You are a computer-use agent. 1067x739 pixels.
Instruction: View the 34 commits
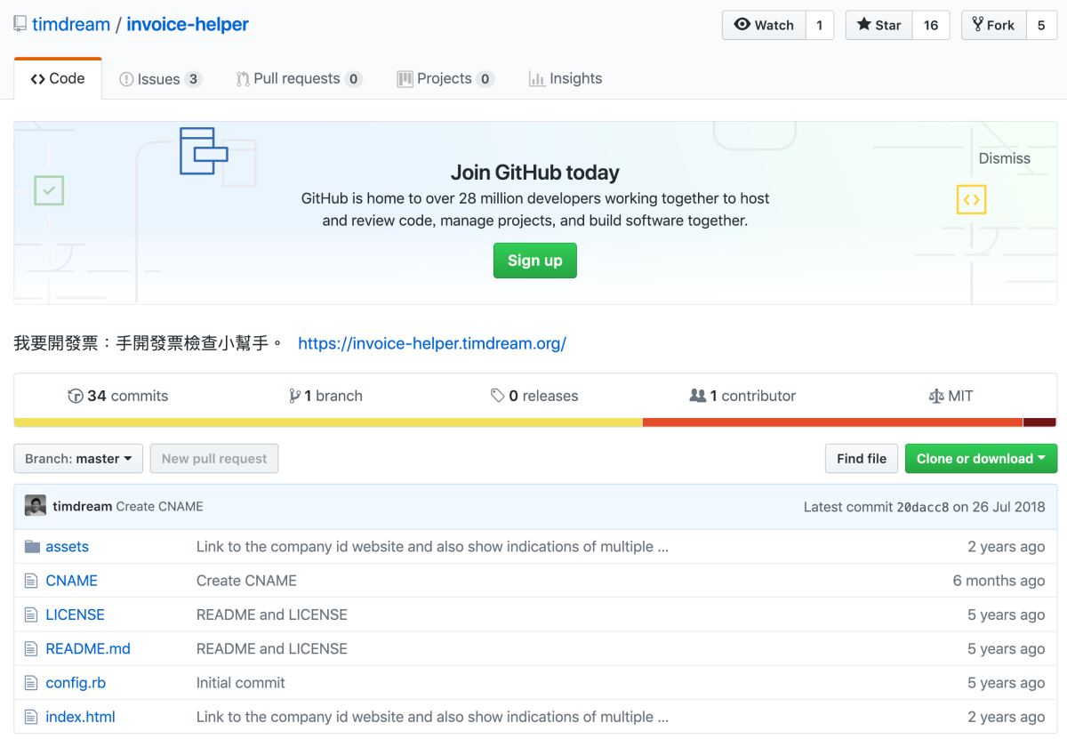(x=118, y=396)
